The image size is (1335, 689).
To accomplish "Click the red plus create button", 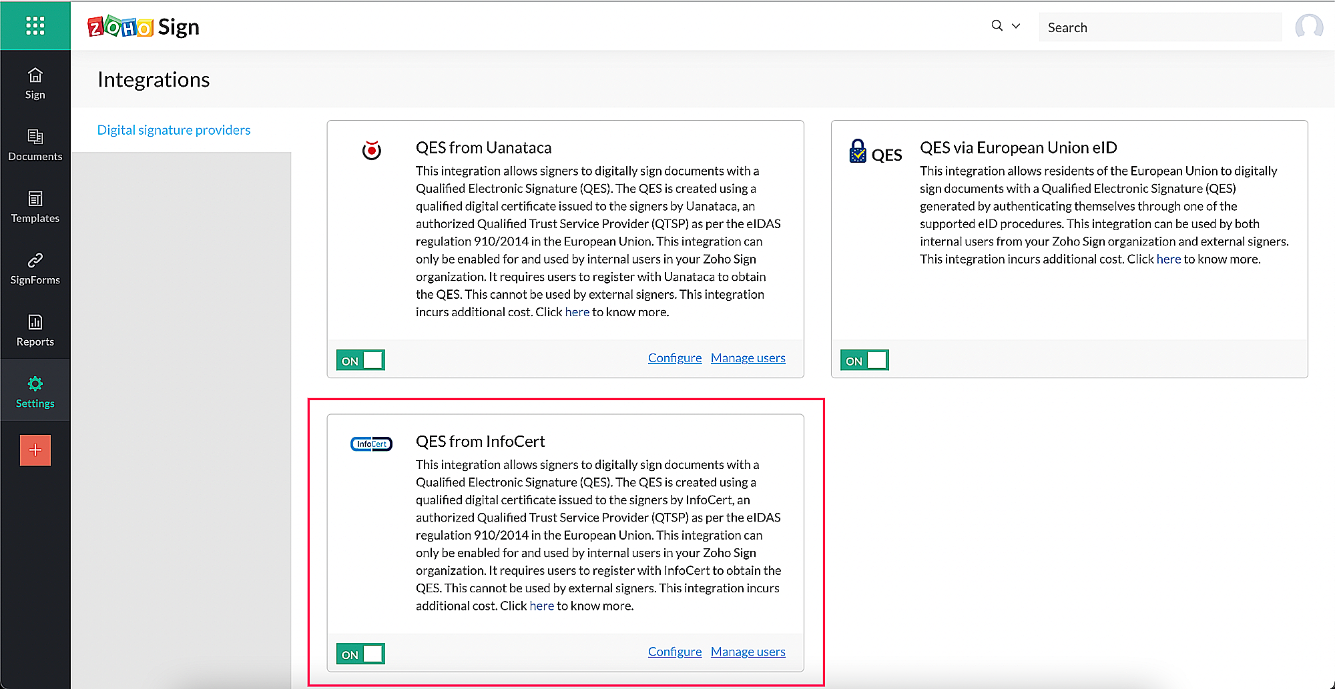I will click(35, 450).
